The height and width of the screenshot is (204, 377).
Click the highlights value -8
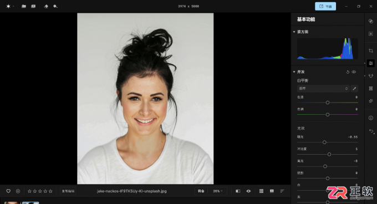[355, 161]
